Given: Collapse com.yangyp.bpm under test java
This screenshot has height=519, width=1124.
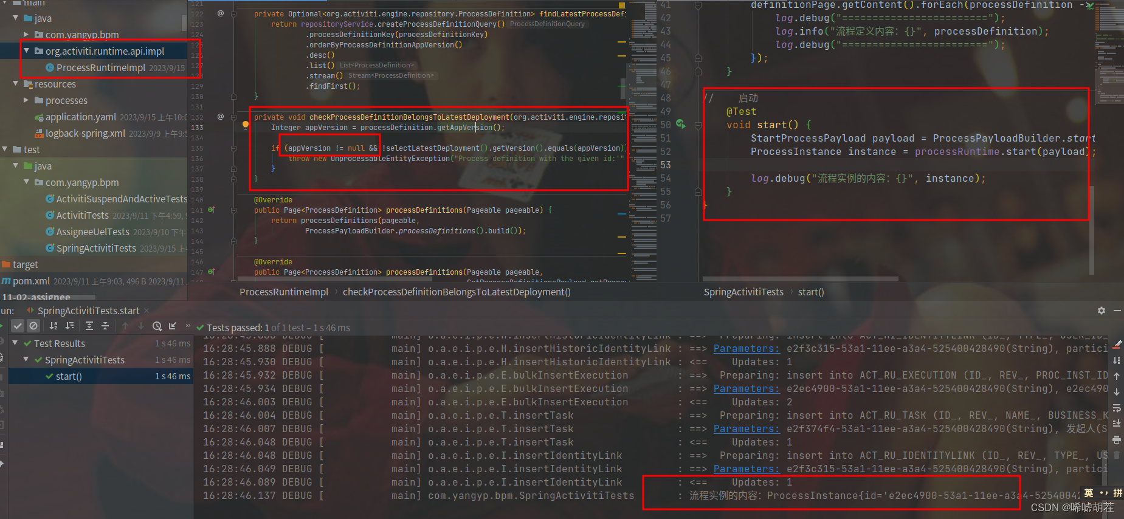Looking at the screenshot, I should (26, 182).
